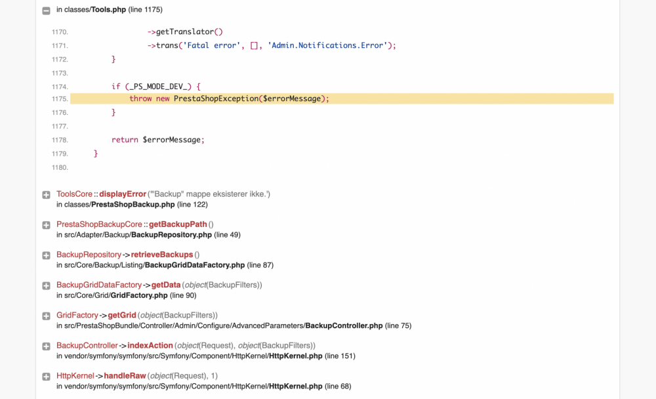Click the highlighted PrestaShopException throw line
The image size is (656, 399).
[x=230, y=98]
